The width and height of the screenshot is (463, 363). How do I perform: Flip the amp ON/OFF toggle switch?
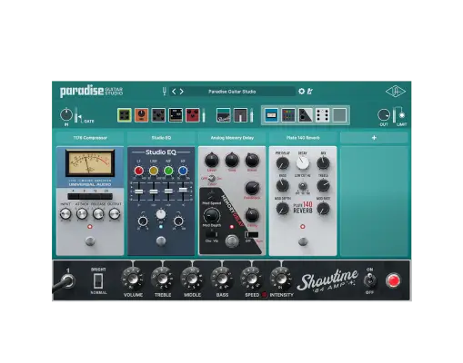tap(369, 280)
